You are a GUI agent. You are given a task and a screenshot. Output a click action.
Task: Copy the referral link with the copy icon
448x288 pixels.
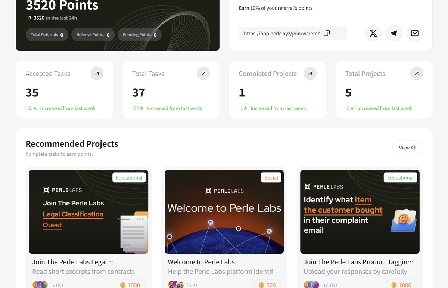(327, 33)
